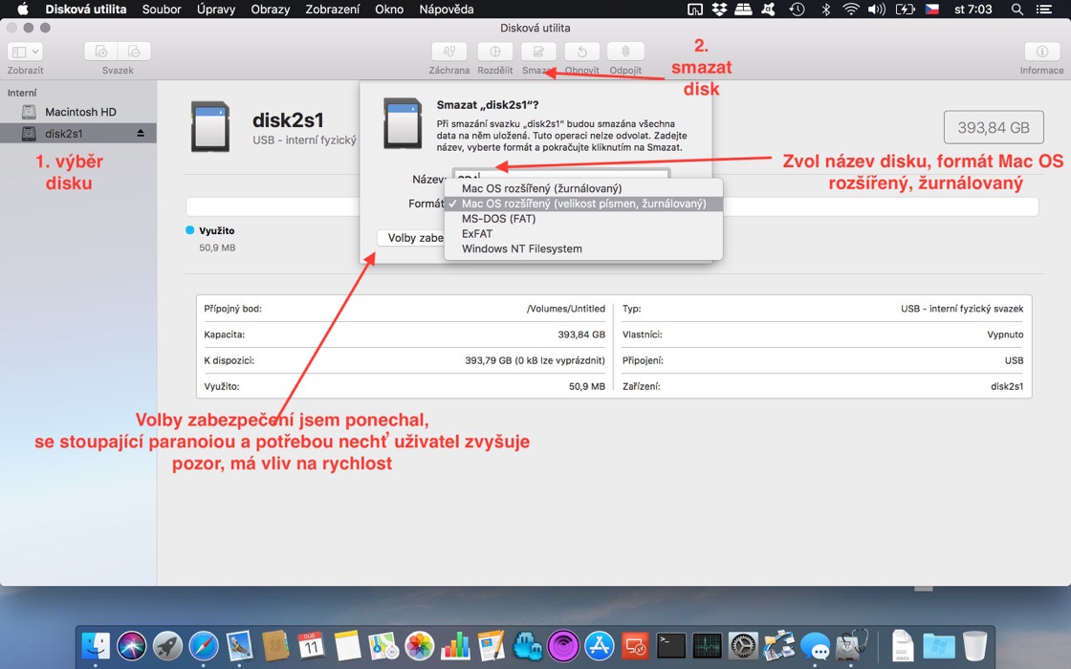
Task: Click the disk usage capacity bar
Action: pyautogui.click(x=612, y=206)
